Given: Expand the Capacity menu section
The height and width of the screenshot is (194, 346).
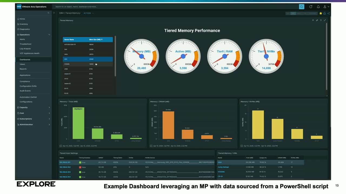Looking at the screenshot, I should (x=49, y=108).
